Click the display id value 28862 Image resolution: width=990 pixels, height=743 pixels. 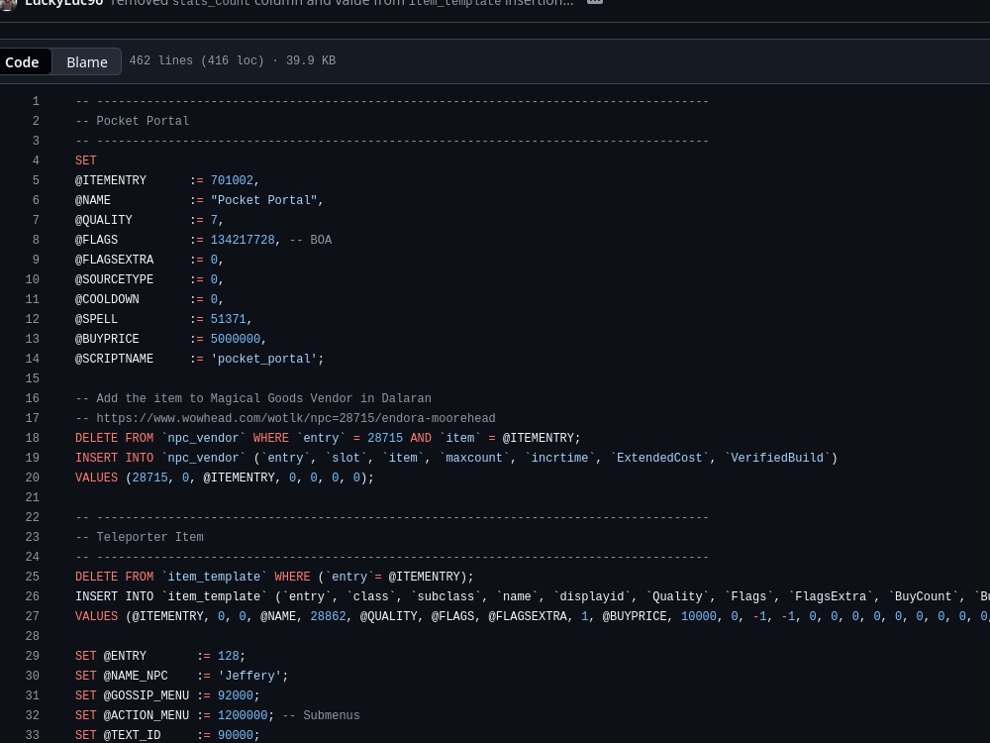329,616
